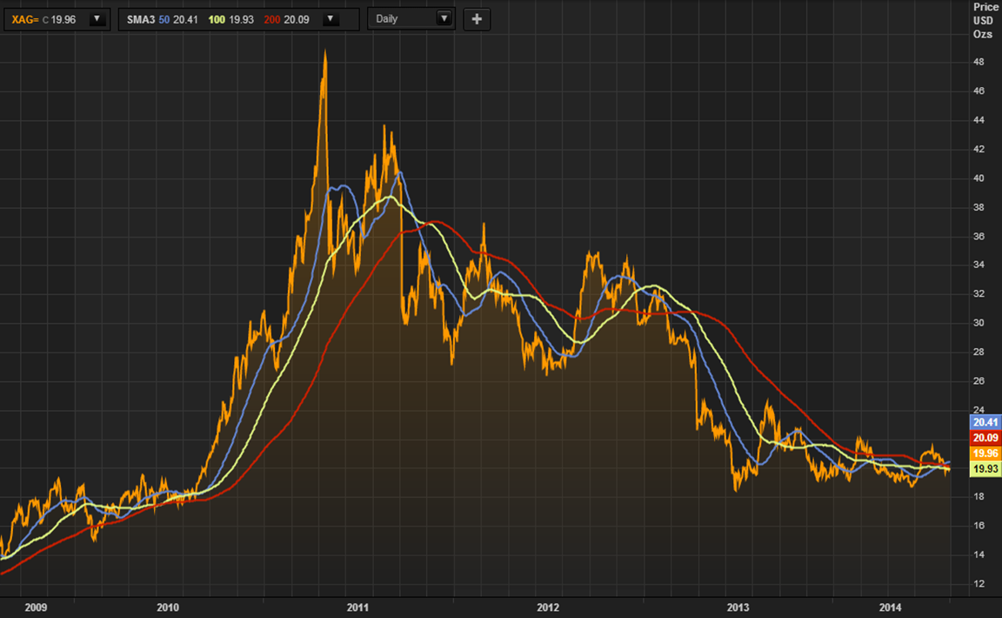Open the SMA3 indicator dropdown arrow
1002x618 pixels.
(x=331, y=19)
